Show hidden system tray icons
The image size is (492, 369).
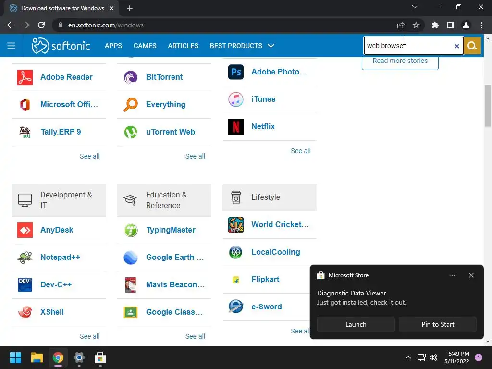click(408, 357)
